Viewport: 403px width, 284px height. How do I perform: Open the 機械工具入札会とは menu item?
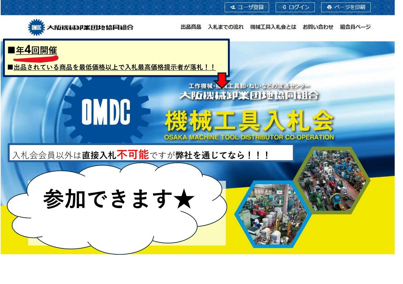click(273, 27)
